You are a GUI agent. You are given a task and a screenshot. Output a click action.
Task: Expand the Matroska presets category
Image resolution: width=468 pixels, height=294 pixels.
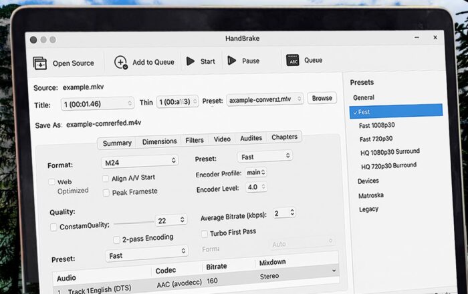click(x=370, y=195)
